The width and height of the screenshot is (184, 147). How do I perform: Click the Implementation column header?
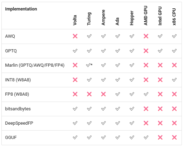21,9
